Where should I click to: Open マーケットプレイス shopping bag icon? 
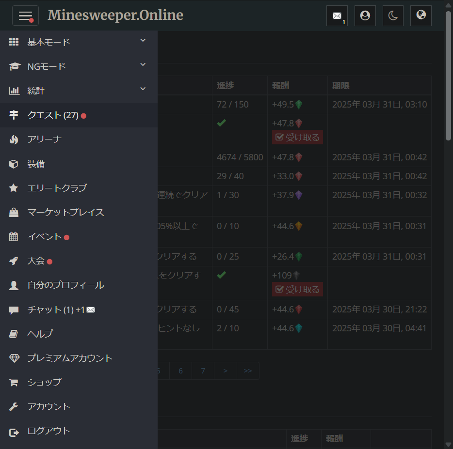[x=14, y=213]
